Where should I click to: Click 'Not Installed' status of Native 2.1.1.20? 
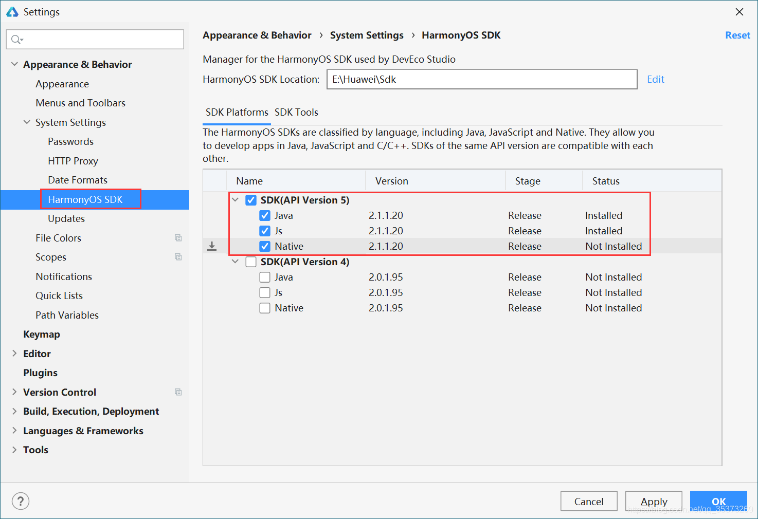click(x=613, y=246)
